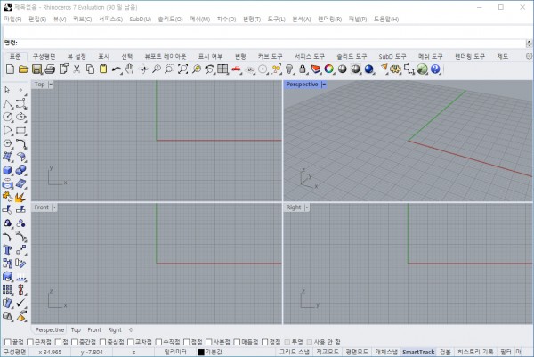Open the 렌더링(R) menu
534x357 pixels.
(x=329, y=19)
